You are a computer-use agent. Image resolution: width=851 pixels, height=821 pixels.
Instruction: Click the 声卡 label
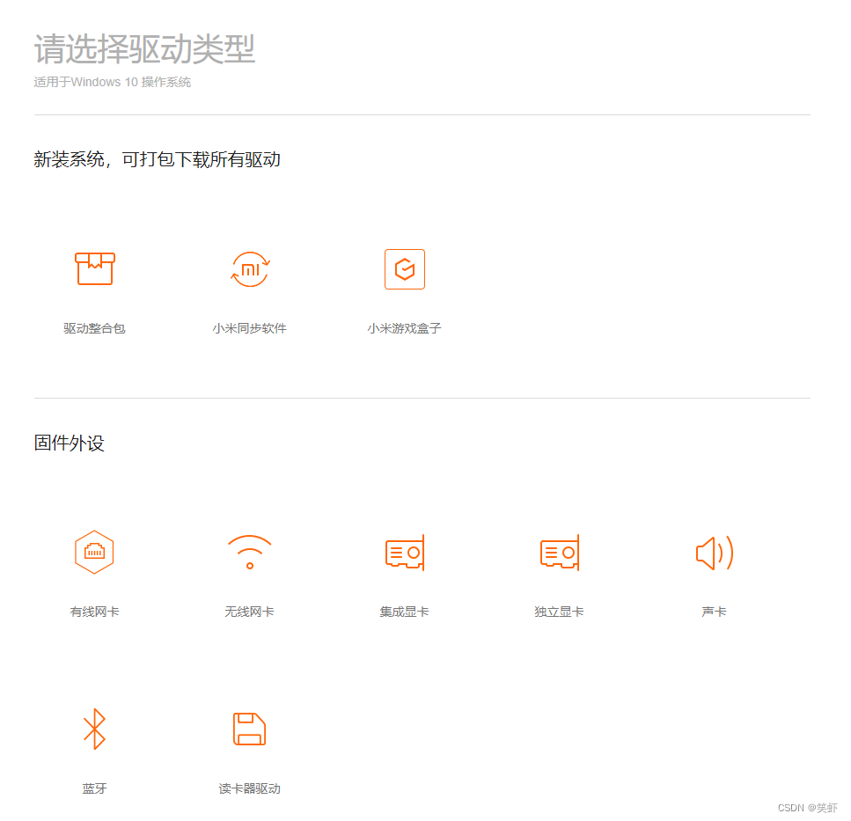(x=715, y=612)
